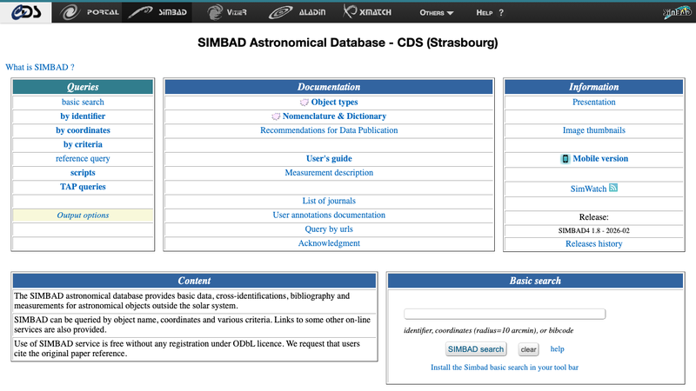This screenshot has height=391, width=696.
Task: Open the Object types documentation
Action: [x=334, y=102]
